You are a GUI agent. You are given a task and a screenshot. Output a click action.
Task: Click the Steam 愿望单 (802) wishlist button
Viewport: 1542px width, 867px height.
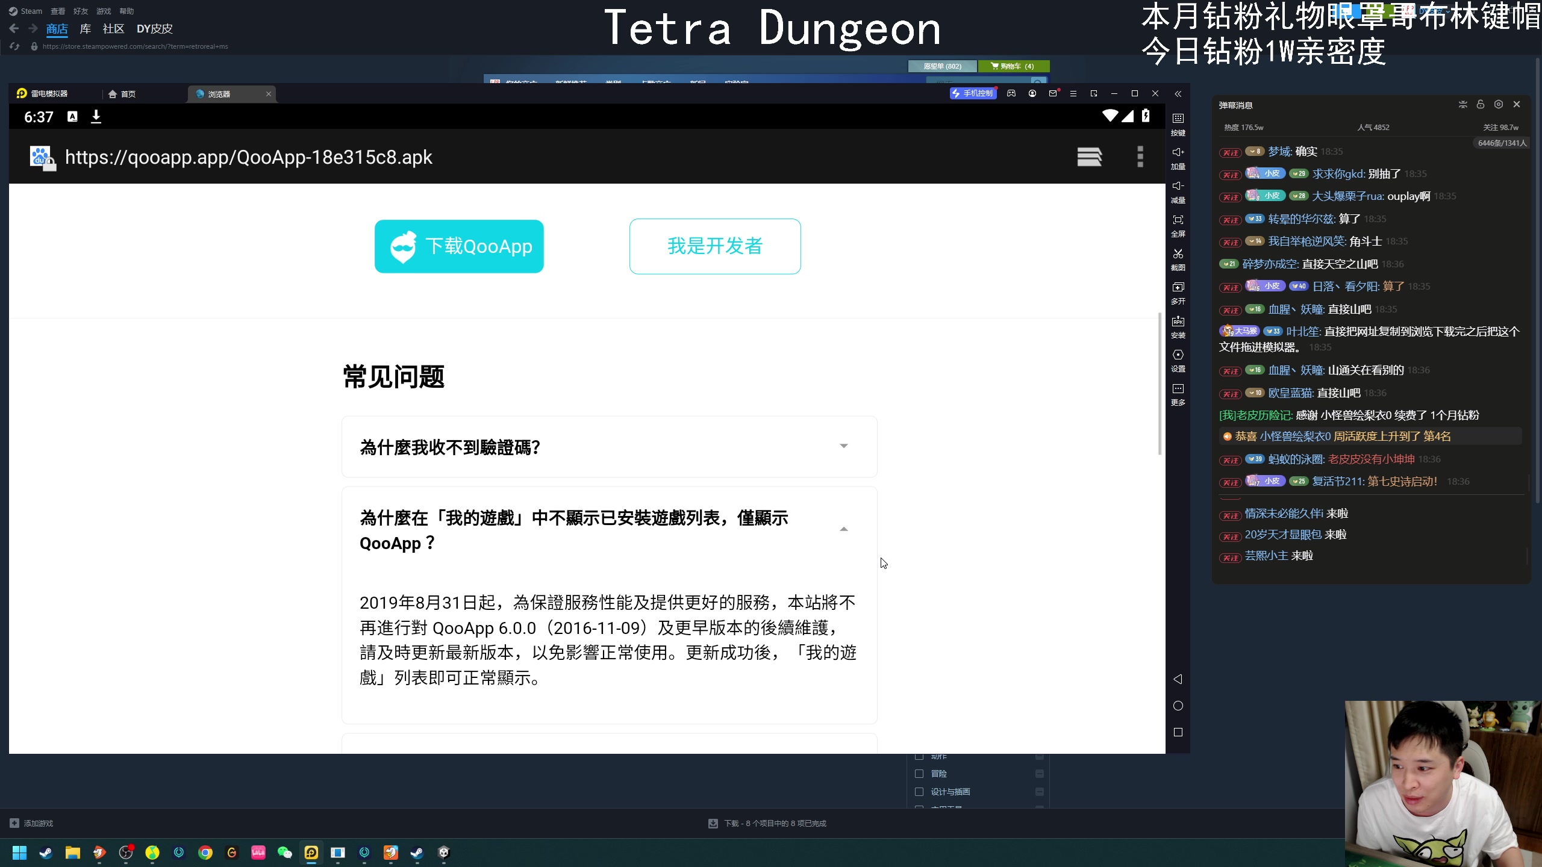pyautogui.click(x=942, y=66)
